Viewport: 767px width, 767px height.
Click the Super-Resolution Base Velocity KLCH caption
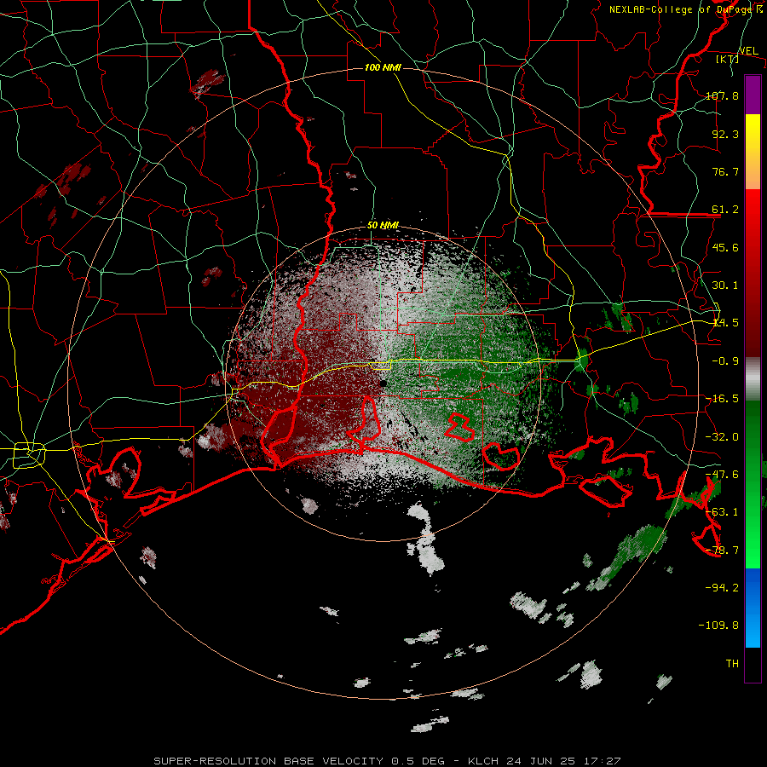click(388, 761)
